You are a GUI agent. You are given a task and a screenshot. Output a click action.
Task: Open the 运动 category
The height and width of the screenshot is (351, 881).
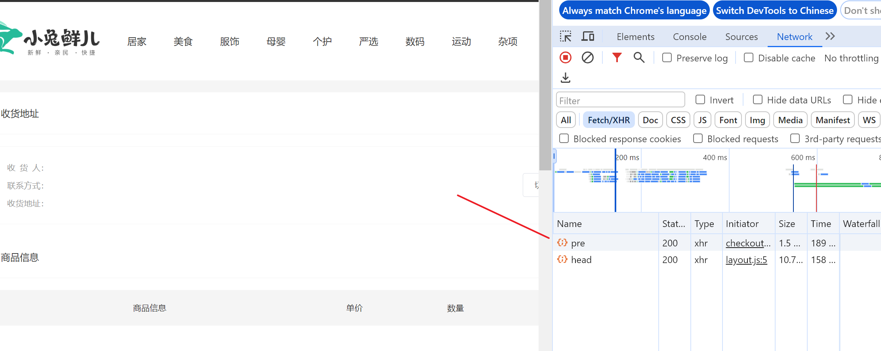pyautogui.click(x=461, y=42)
